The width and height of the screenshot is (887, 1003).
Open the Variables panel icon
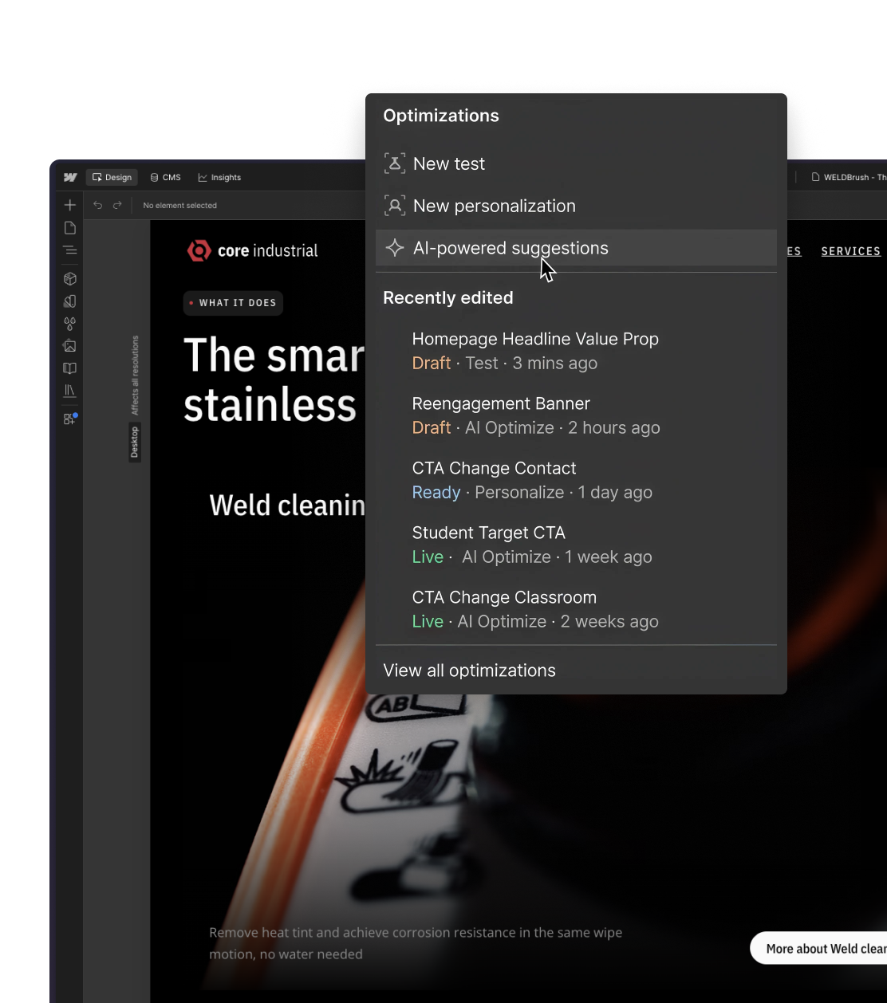[x=70, y=301]
